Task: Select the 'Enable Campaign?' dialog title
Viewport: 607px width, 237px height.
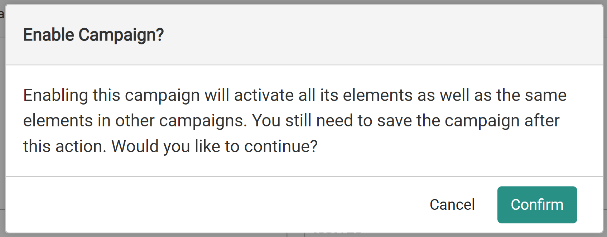Action: point(93,35)
